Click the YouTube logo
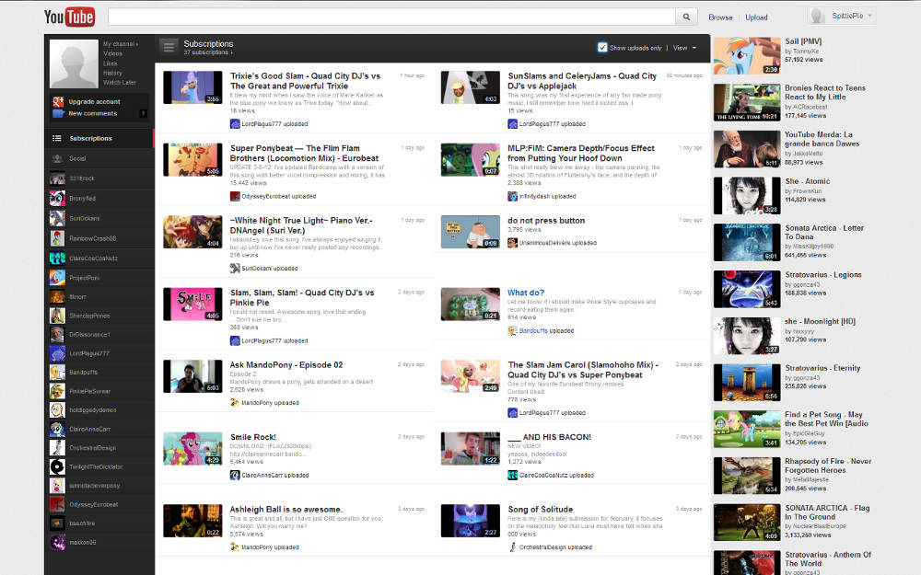 coord(69,17)
